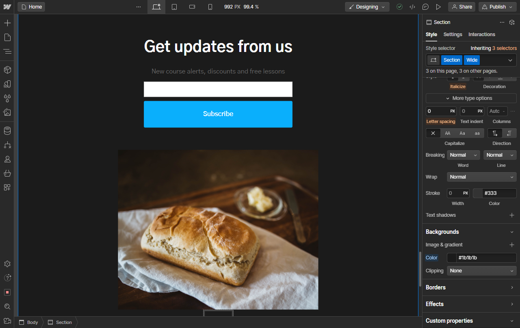Screen dimensions: 520x328
Task: Expand the Effects section
Action: pos(471,304)
